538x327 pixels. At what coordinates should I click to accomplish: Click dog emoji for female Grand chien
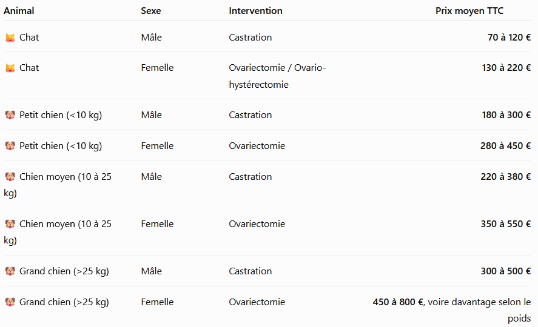click(10, 302)
